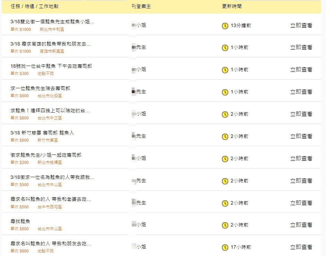This screenshot has width=326, height=256.
Task: View the 3/18徵求一位名為鮭魚的人 task via 立即查看
Action: point(301,181)
